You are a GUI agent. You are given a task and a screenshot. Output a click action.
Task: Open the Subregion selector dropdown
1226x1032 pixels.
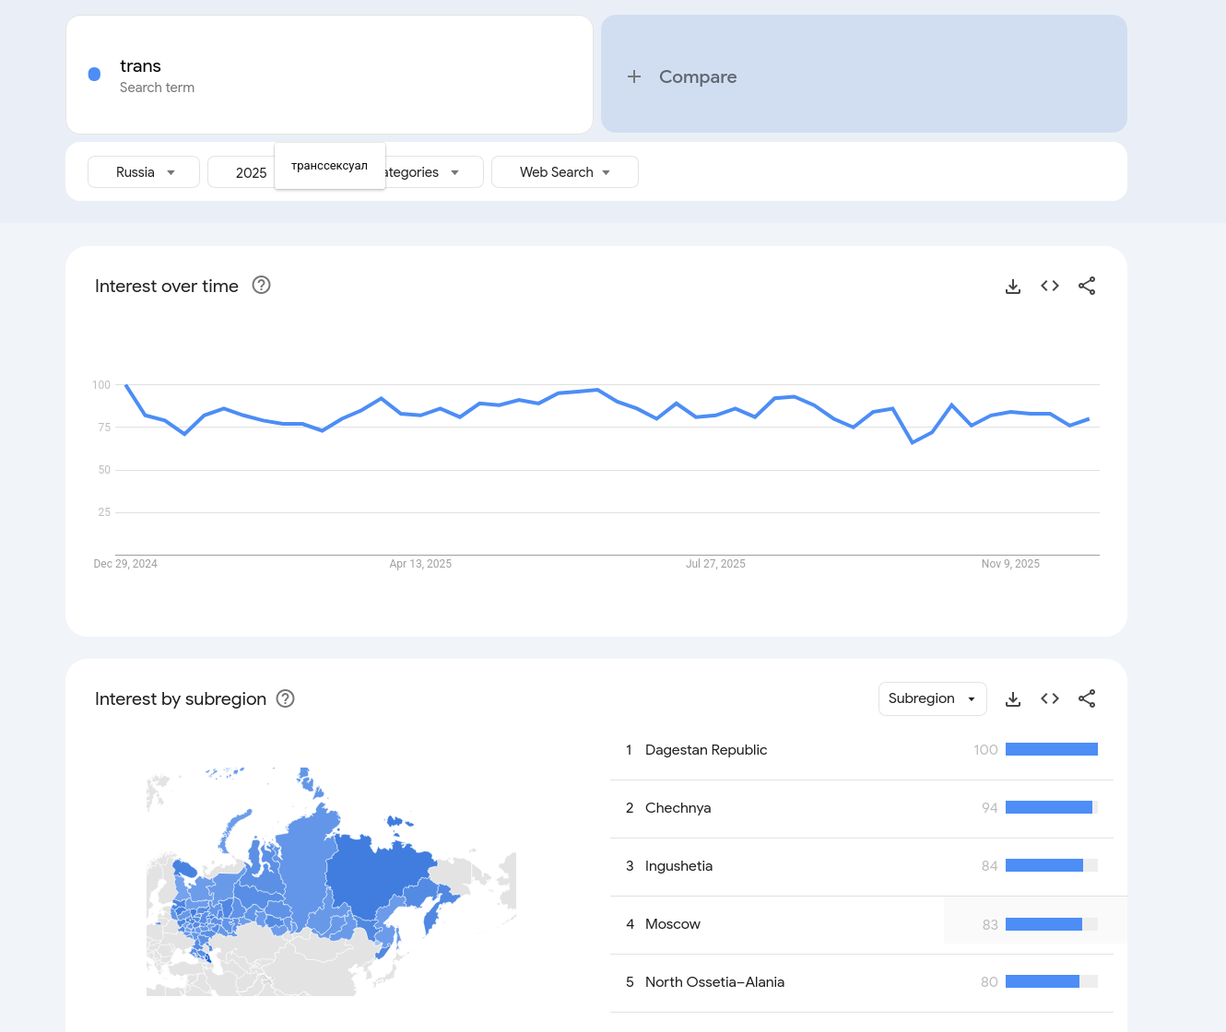(x=932, y=699)
